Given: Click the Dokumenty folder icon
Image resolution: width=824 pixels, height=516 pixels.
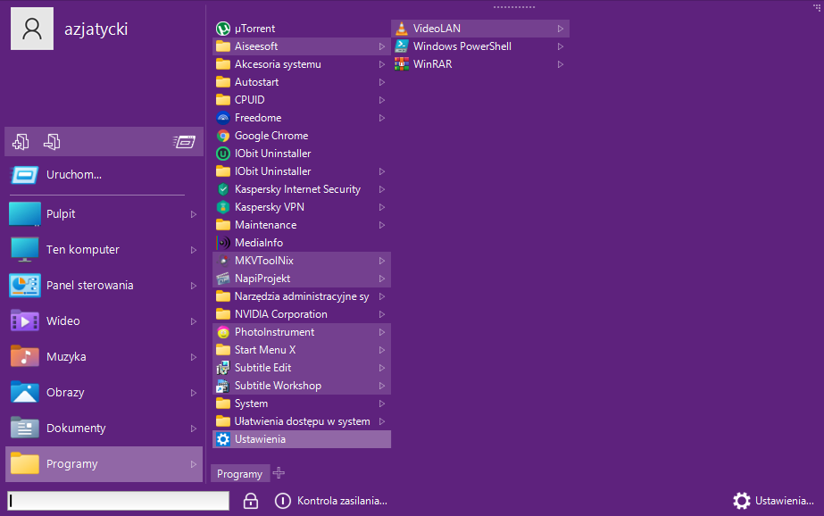Looking at the screenshot, I should click(25, 428).
